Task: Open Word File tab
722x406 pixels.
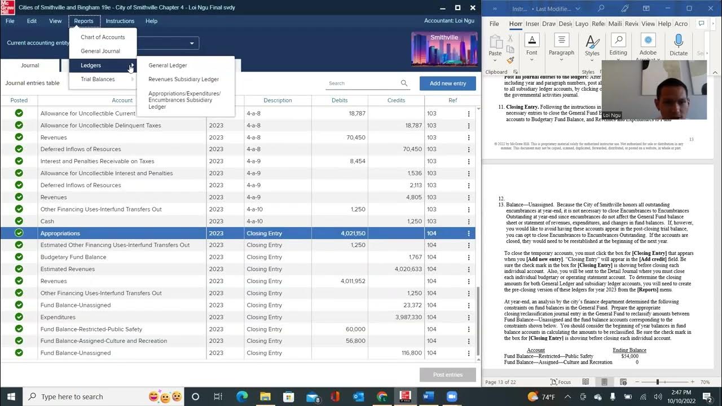Action: (x=494, y=24)
